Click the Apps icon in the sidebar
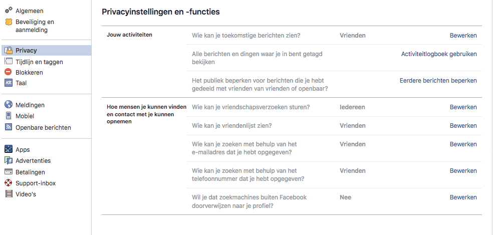502x235 pixels. click(x=9, y=150)
